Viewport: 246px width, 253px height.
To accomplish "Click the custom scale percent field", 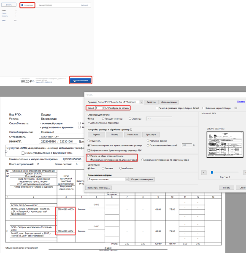I will pos(187,145).
